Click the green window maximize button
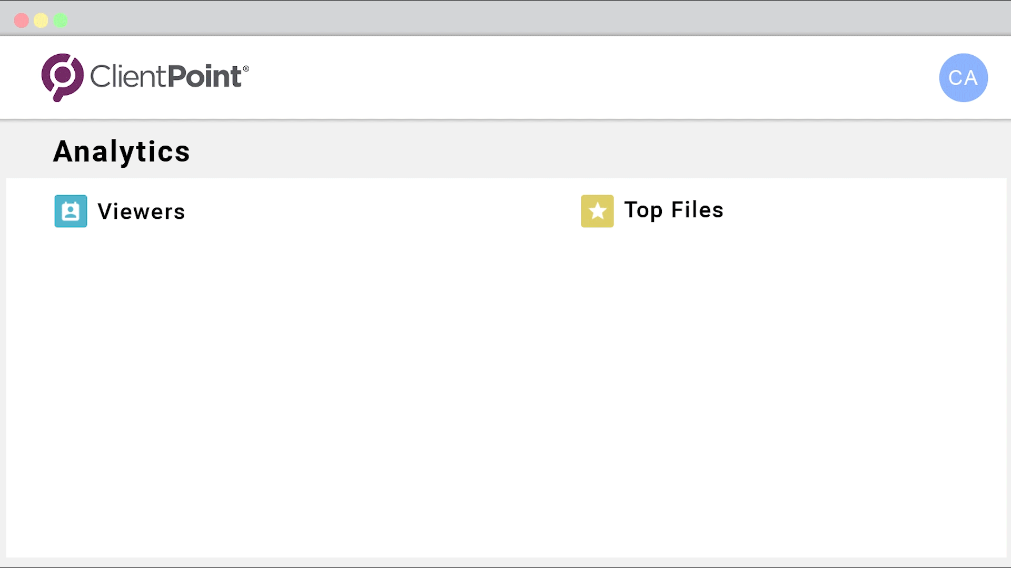The image size is (1011, 568). (x=61, y=21)
